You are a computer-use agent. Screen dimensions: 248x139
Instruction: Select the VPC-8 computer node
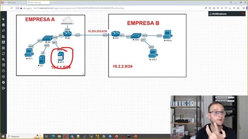click(168, 34)
